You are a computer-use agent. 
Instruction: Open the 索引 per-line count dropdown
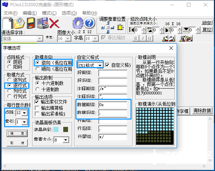[x=24, y=122]
